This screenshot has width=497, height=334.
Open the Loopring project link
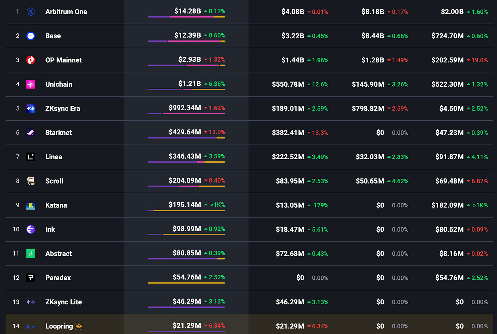click(x=59, y=326)
